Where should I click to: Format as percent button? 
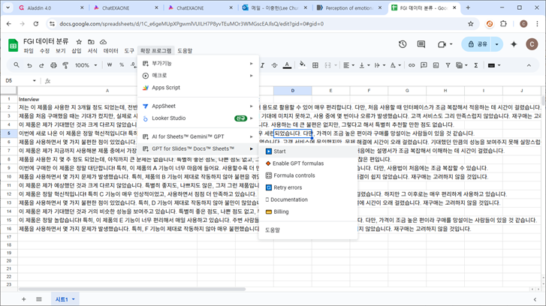pos(122,65)
